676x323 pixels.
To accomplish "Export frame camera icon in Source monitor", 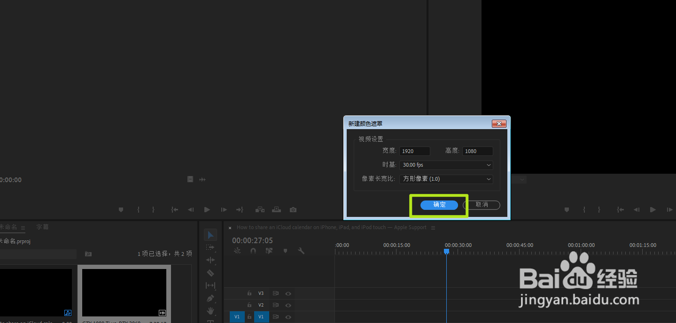I will [x=293, y=210].
